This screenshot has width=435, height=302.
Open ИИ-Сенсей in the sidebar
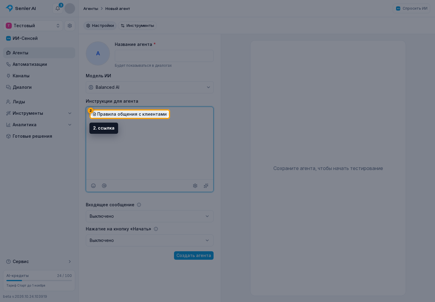coord(39,38)
